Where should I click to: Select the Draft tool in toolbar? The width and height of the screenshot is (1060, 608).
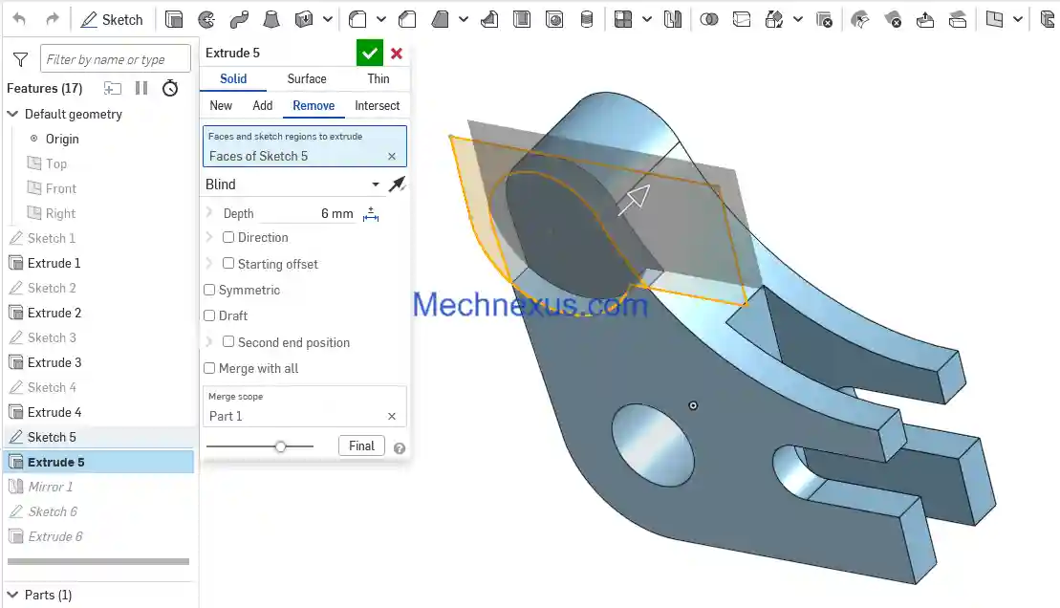click(440, 20)
